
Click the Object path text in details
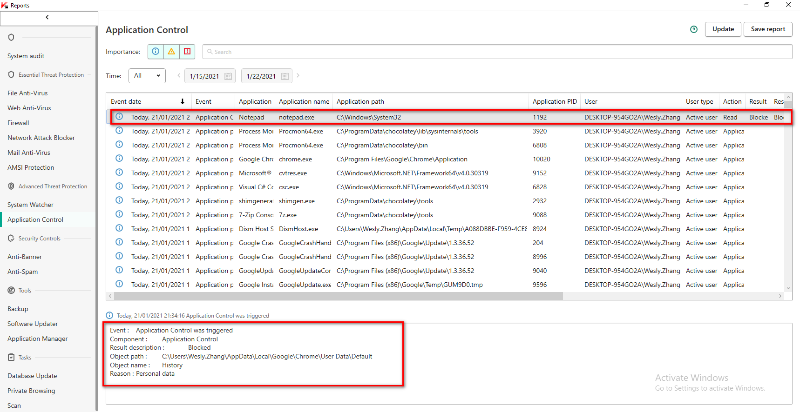coord(267,356)
